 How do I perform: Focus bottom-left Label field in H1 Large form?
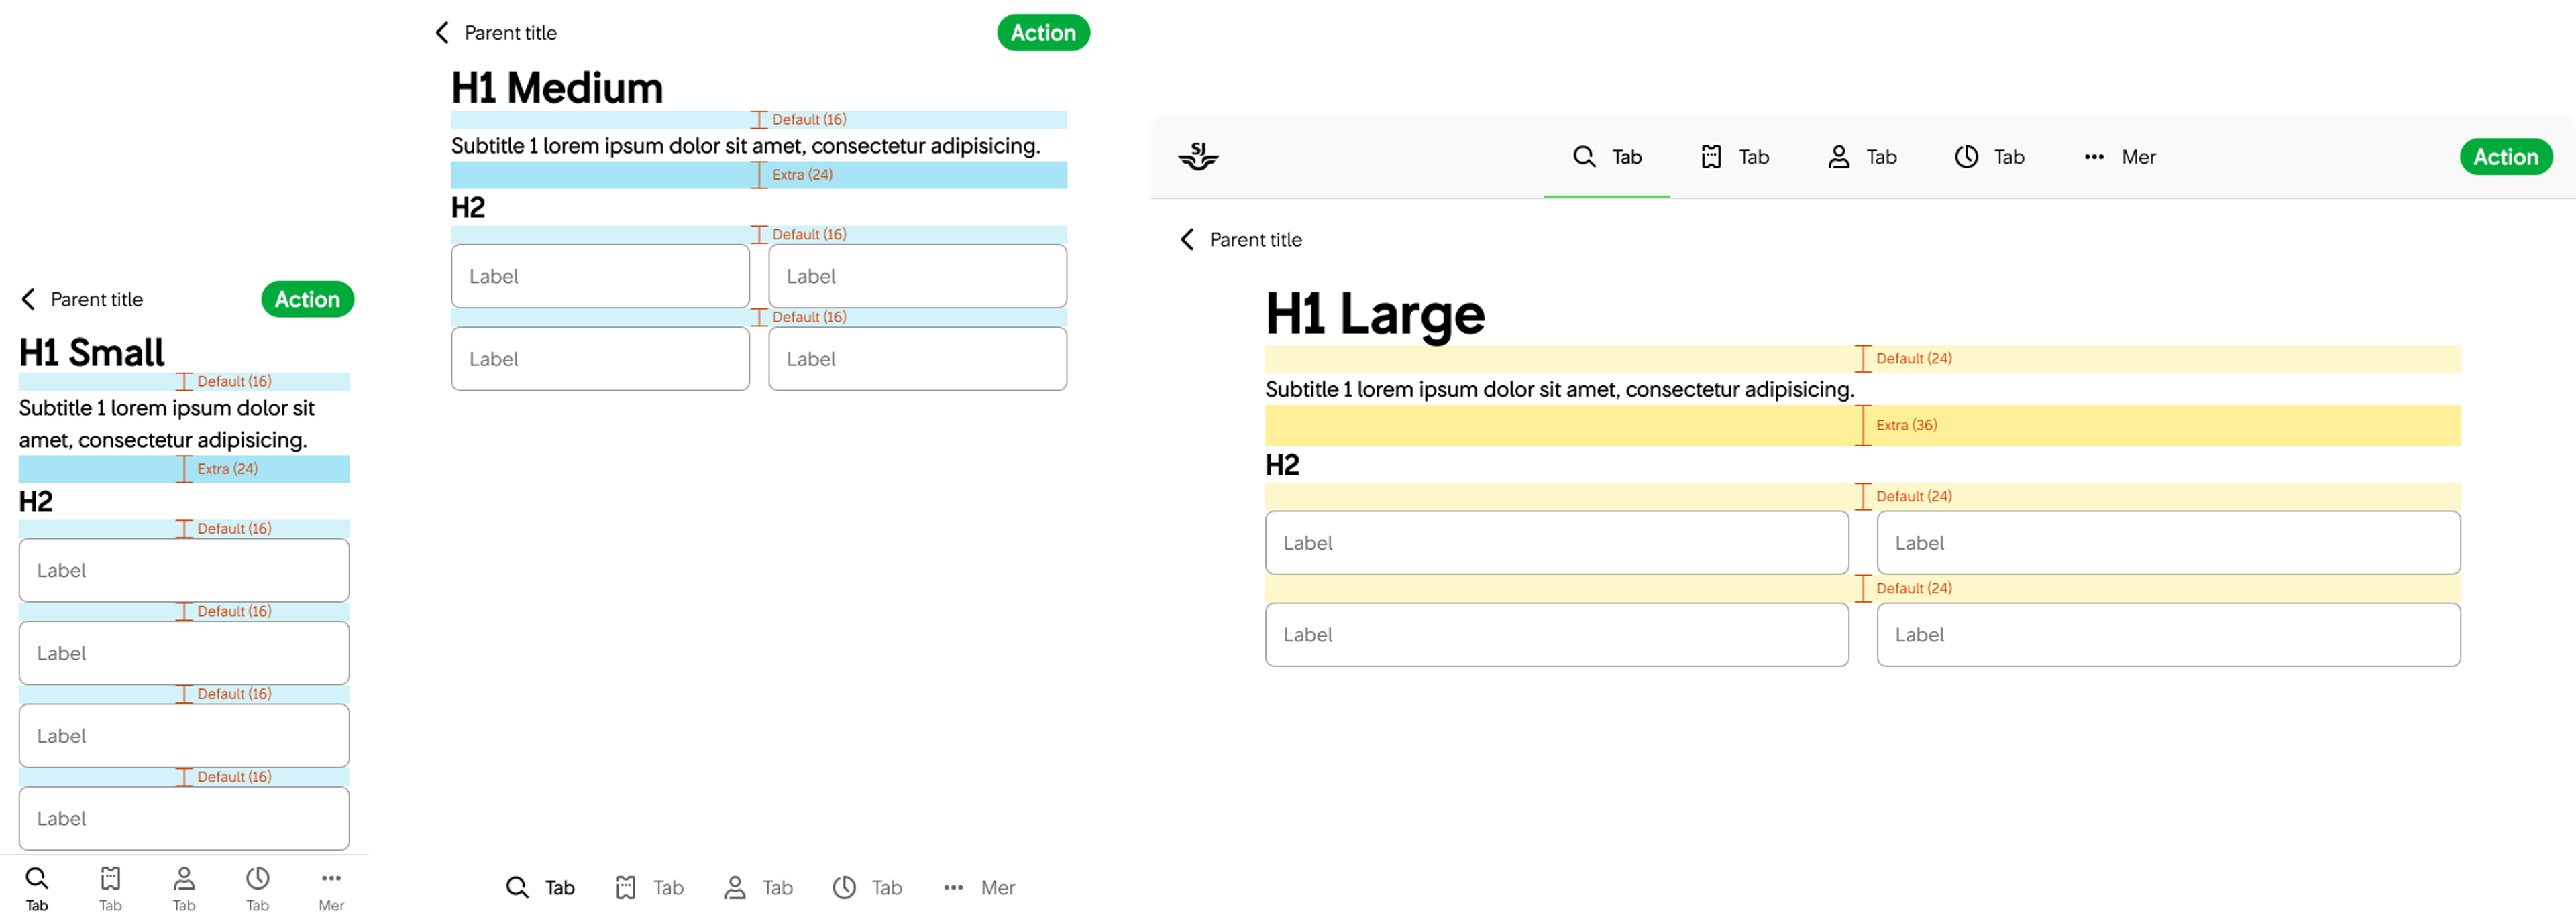coord(1556,635)
